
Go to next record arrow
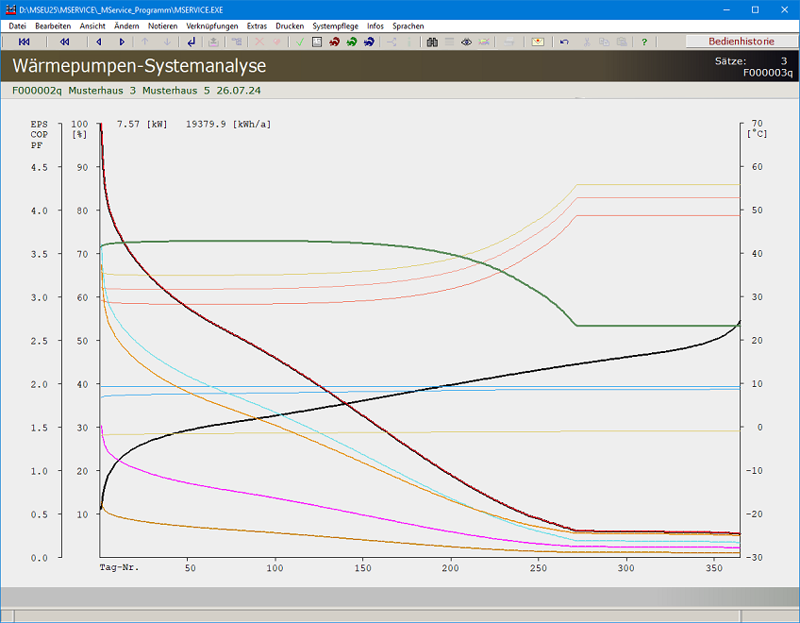(122, 42)
